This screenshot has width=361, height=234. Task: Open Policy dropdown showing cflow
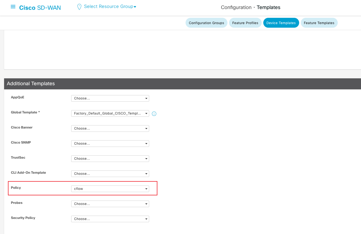(x=110, y=189)
